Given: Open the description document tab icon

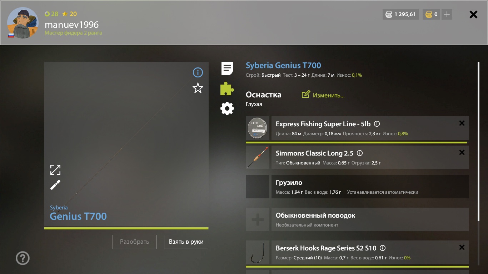Looking at the screenshot, I should click(227, 68).
